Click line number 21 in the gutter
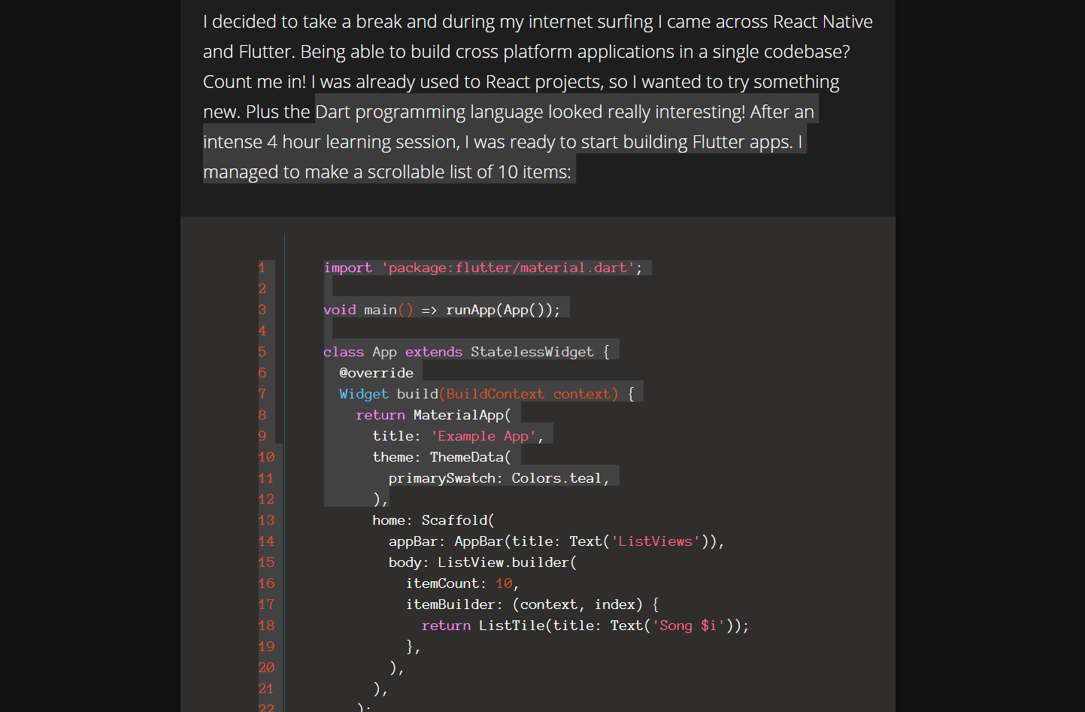The image size is (1085, 712). [266, 689]
